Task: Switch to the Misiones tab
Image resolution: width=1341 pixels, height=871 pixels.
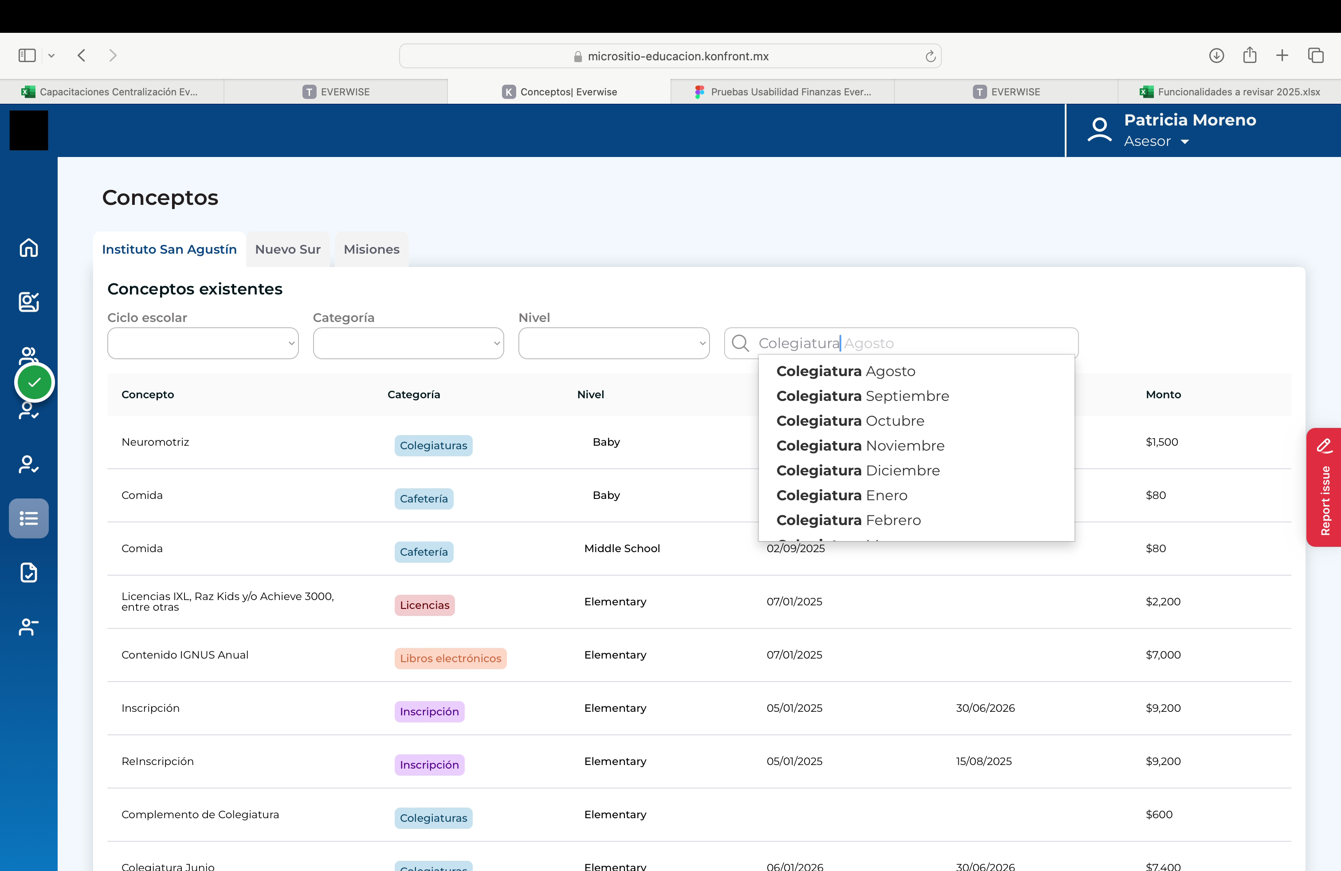Action: point(371,249)
